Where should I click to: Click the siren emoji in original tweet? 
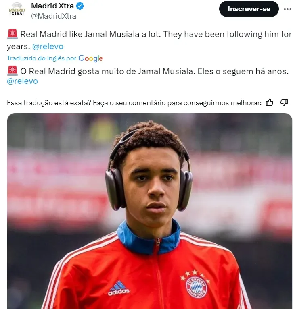pos(13,34)
